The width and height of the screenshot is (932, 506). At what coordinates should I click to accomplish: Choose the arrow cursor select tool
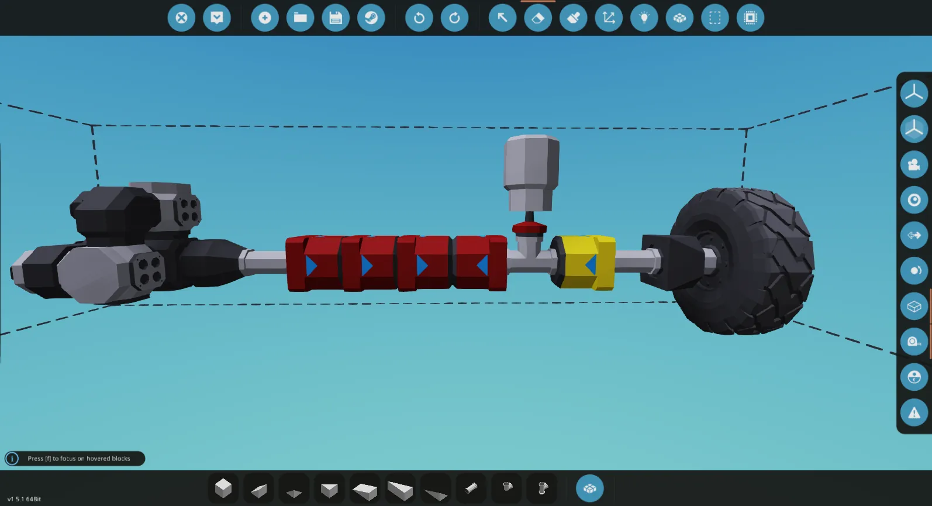(502, 18)
